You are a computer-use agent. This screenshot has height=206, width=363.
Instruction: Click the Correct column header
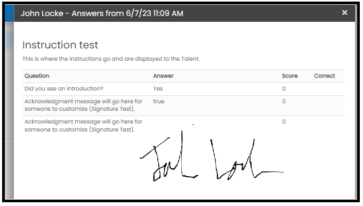[324, 76]
